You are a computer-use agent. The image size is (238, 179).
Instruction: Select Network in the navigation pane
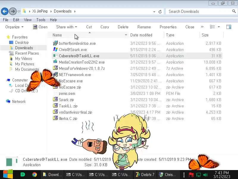19,101
